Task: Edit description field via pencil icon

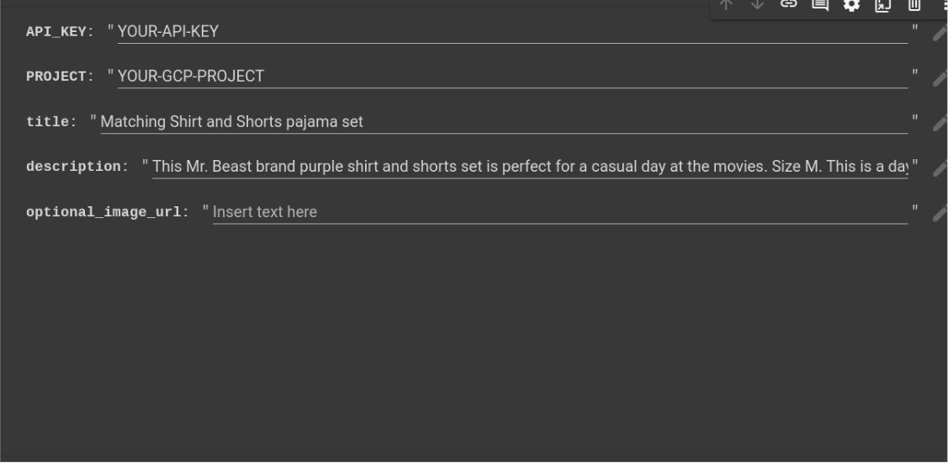Action: point(940,168)
